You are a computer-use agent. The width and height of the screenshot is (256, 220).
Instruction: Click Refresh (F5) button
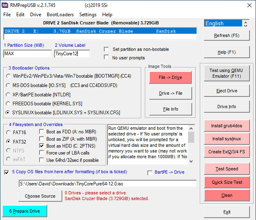click(227, 35)
